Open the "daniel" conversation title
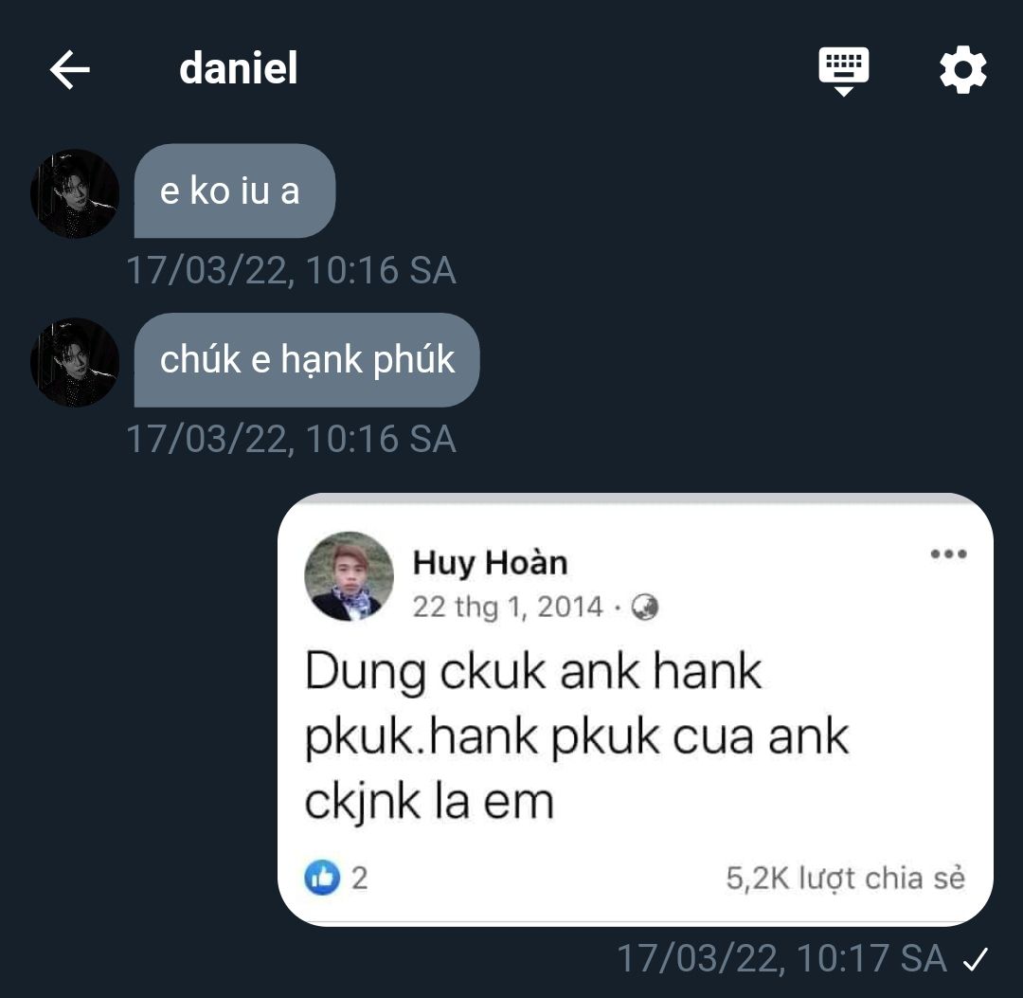Viewport: 1023px width, 998px height. coord(238,68)
